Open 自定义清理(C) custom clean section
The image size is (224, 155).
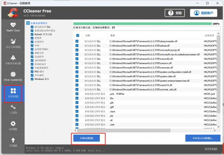tap(13, 44)
